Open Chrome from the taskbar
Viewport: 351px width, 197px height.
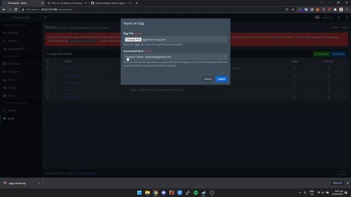[x=155, y=193]
